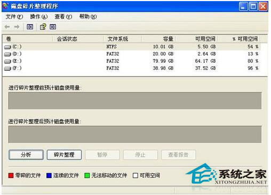This screenshot has height=195, width=271.
Task: Sort by the 文件系统 column header
Action: point(123,39)
